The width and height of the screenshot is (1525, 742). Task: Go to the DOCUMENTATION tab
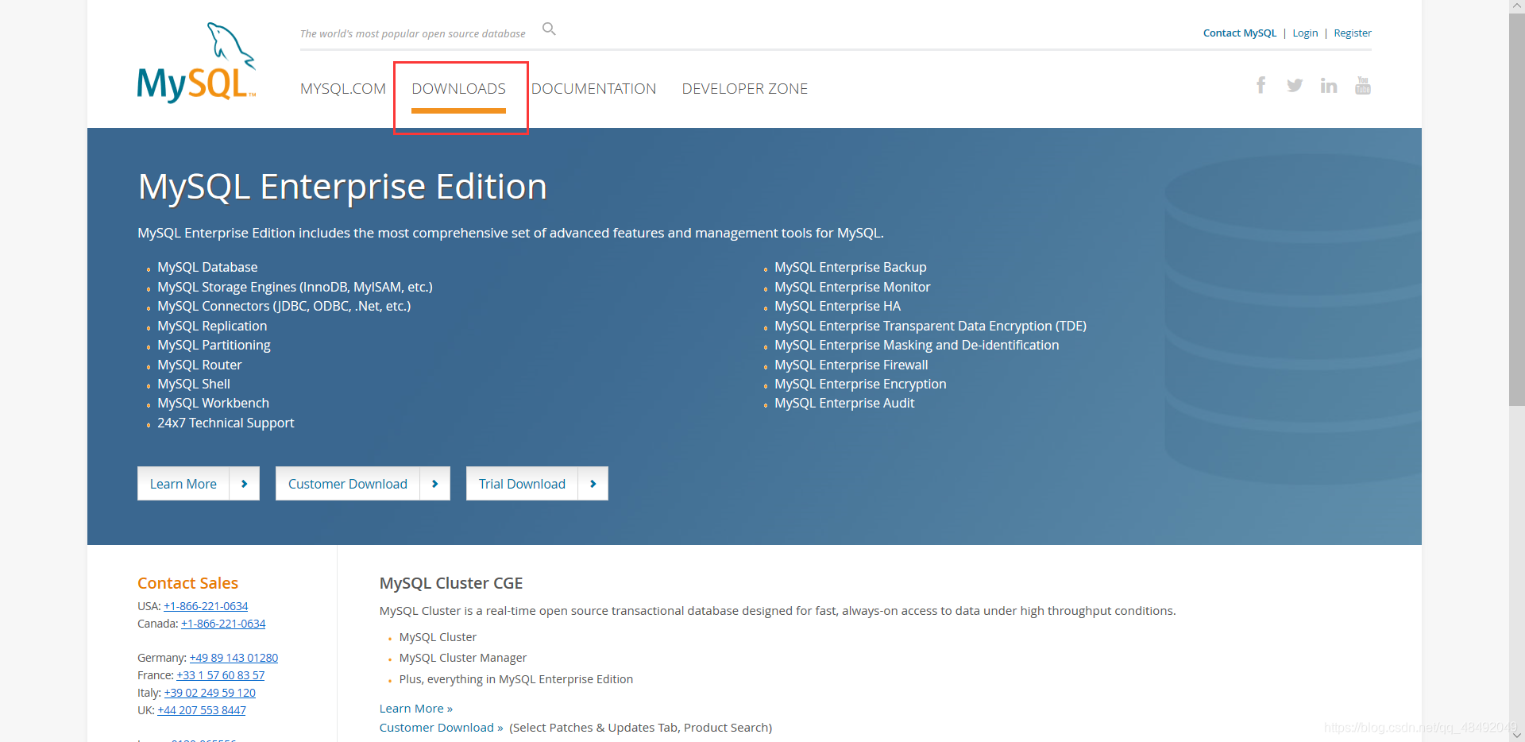point(594,89)
